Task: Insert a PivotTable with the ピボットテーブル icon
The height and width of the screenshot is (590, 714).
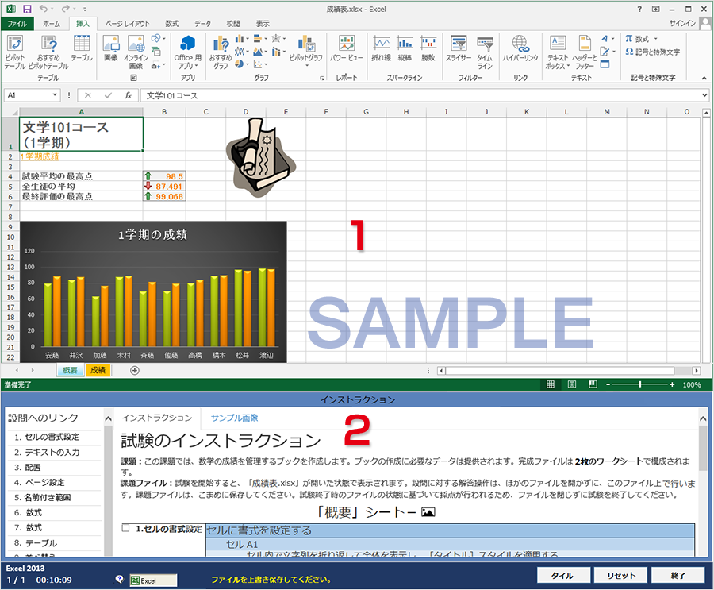Action: tap(14, 52)
